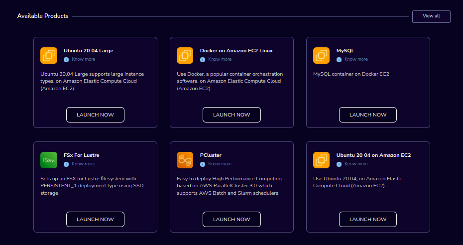Open Know more for Docker on Amazon EC2 Linux
Viewport: 463px width, 245px height.
click(x=220, y=59)
